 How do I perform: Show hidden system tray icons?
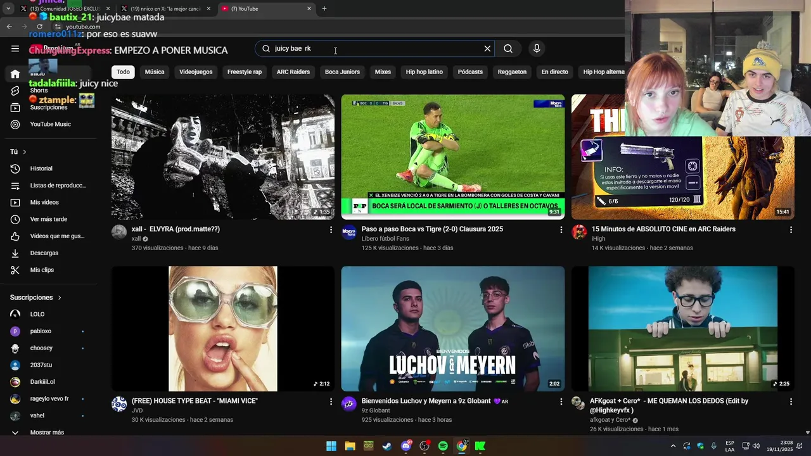[x=673, y=446]
